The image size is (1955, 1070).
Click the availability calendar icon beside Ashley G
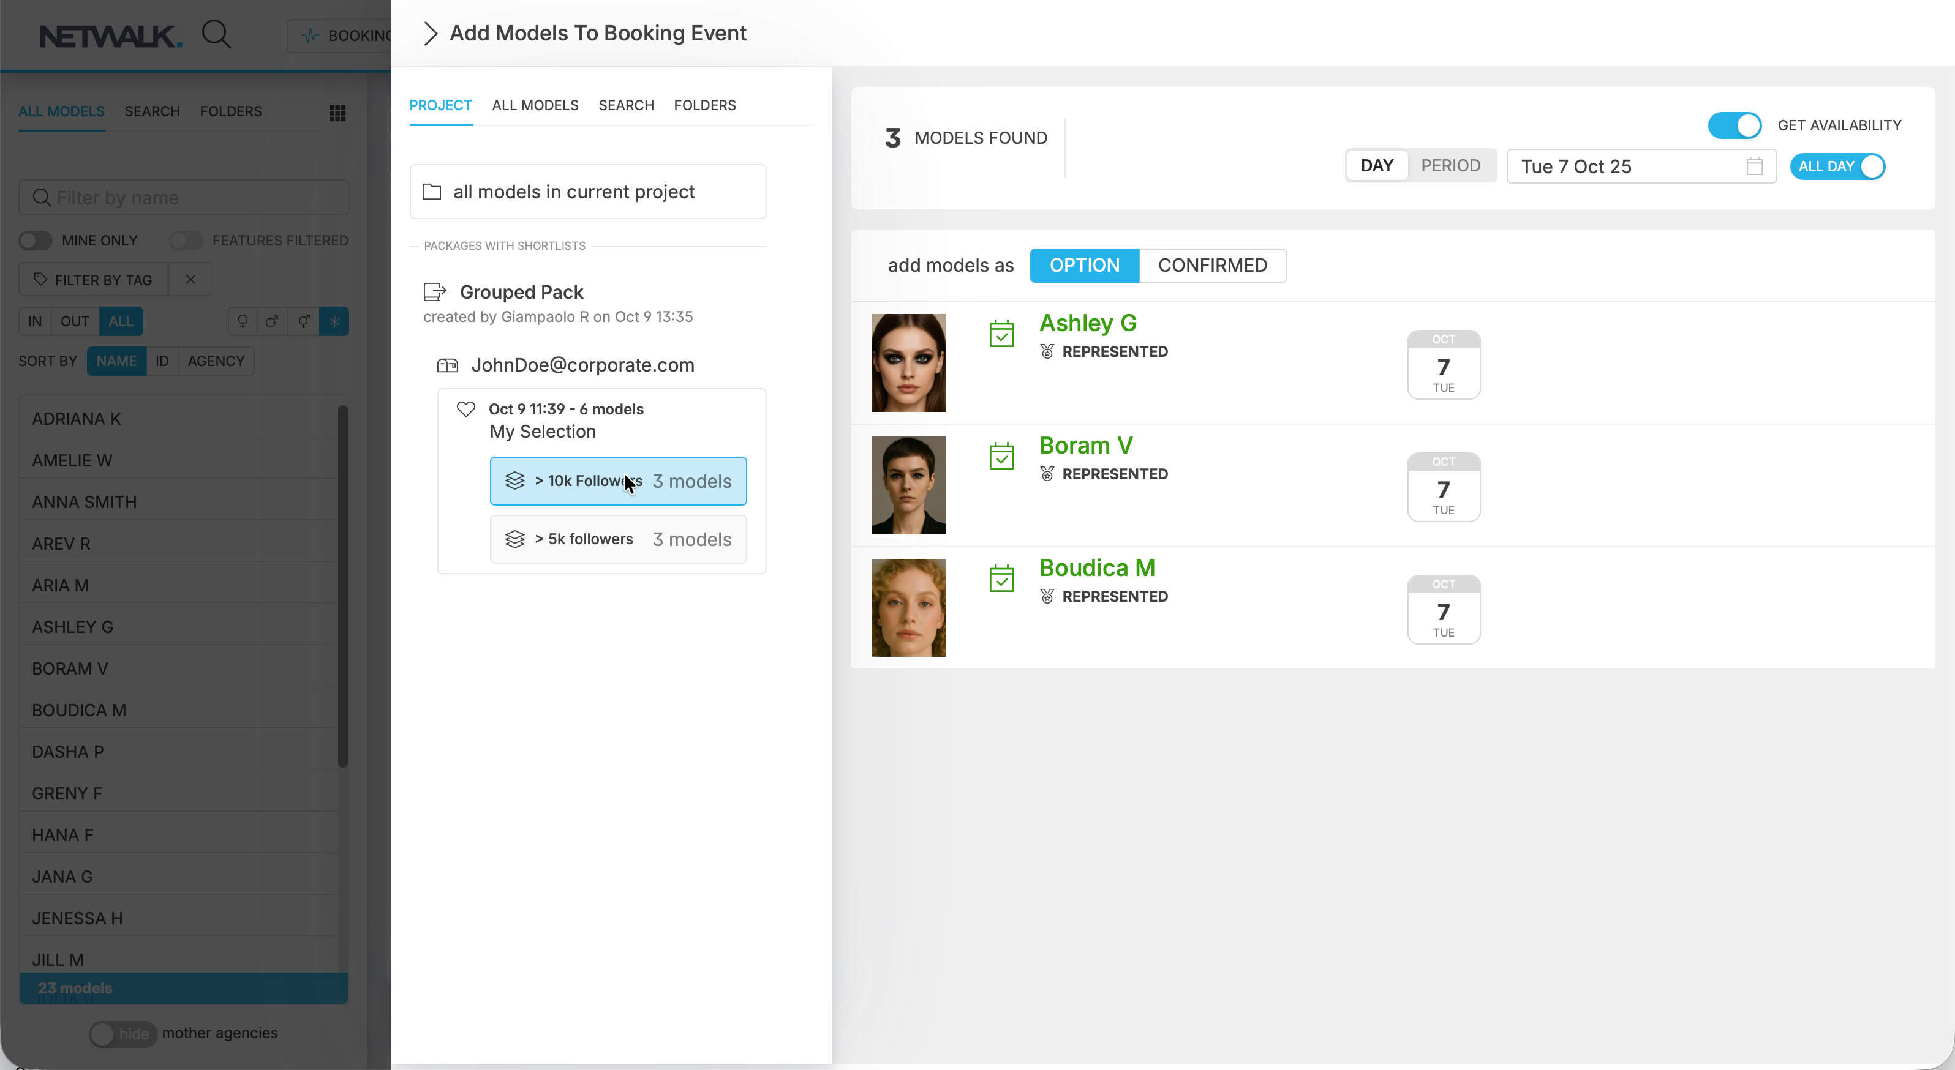(x=1001, y=334)
